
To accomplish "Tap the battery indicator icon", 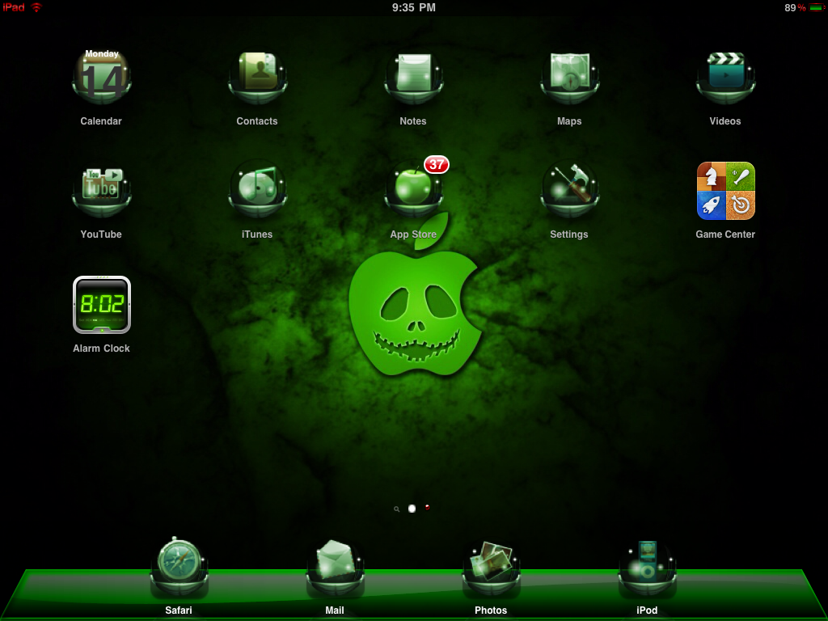I will (817, 7).
